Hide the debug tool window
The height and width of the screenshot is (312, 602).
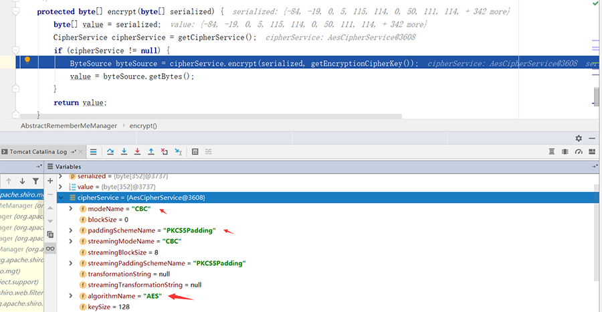592,139
